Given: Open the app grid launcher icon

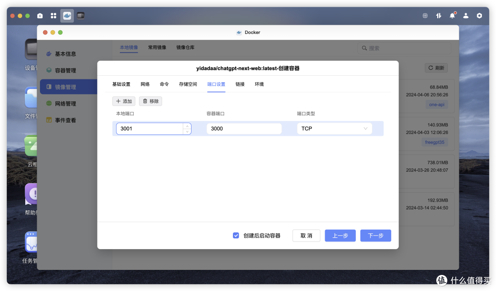Looking at the screenshot, I should coord(53,16).
